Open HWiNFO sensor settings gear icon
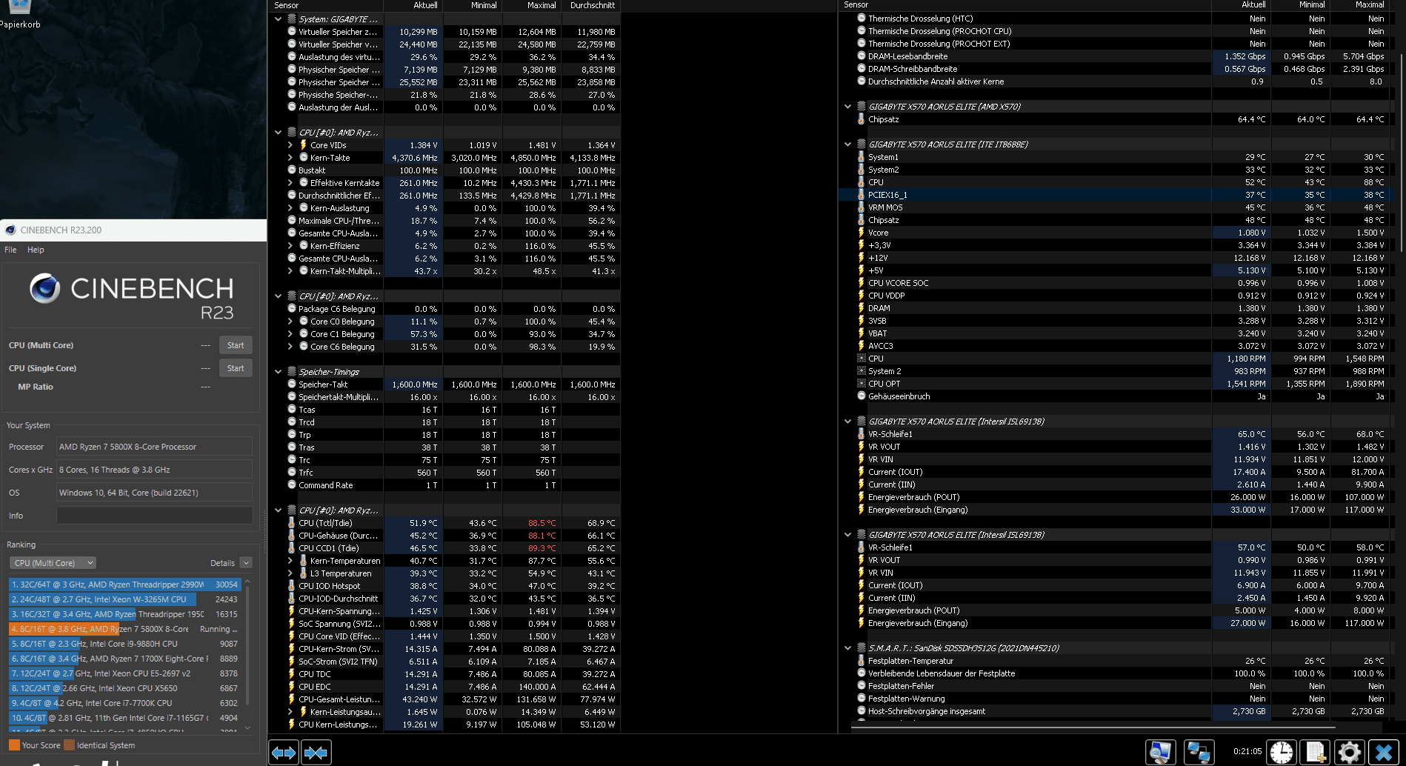Image resolution: width=1406 pixels, height=766 pixels. (1349, 752)
